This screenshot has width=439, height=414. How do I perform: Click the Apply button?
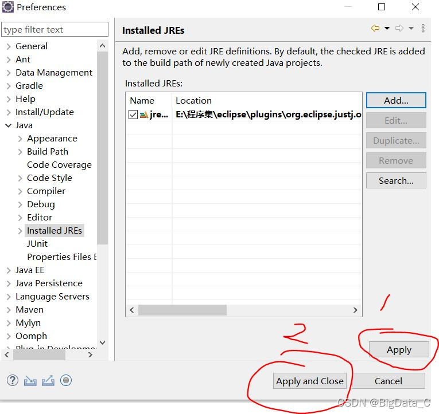point(399,349)
